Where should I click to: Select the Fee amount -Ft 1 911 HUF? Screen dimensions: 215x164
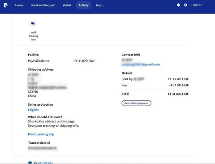tap(179, 85)
